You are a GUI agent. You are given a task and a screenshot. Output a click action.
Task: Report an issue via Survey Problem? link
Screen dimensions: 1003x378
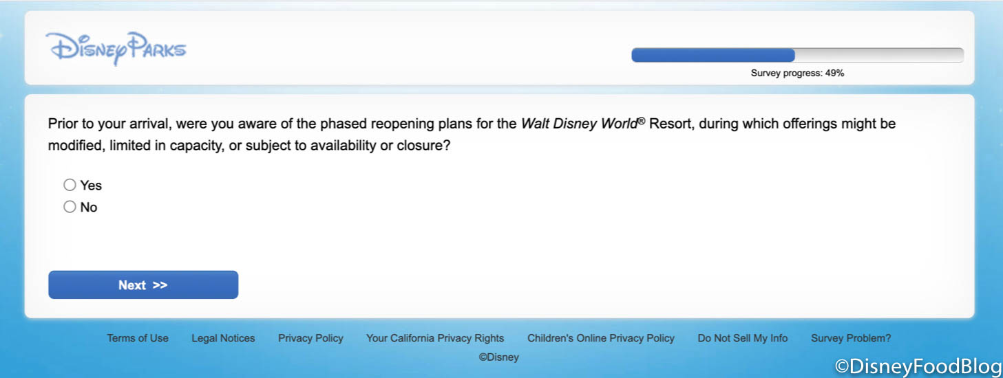coord(851,338)
